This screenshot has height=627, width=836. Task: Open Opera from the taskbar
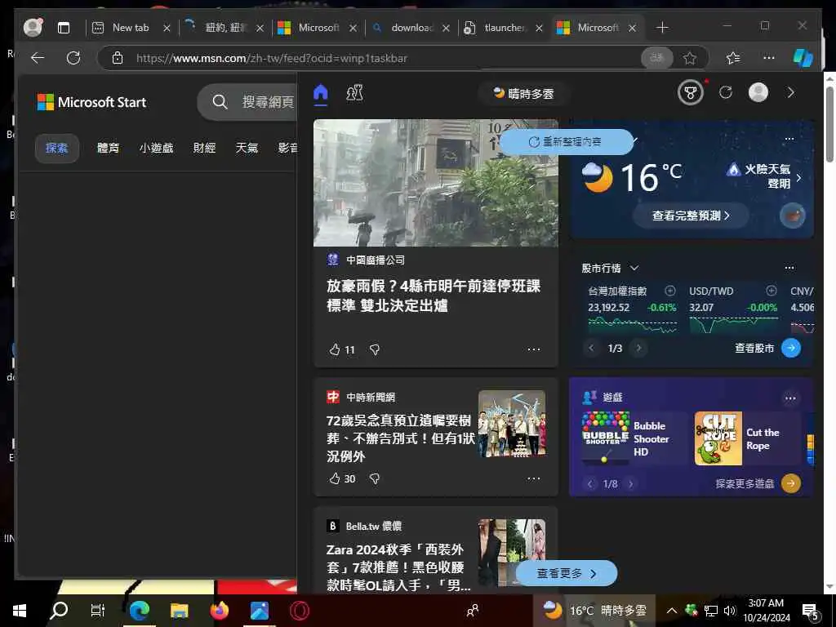pyautogui.click(x=300, y=611)
